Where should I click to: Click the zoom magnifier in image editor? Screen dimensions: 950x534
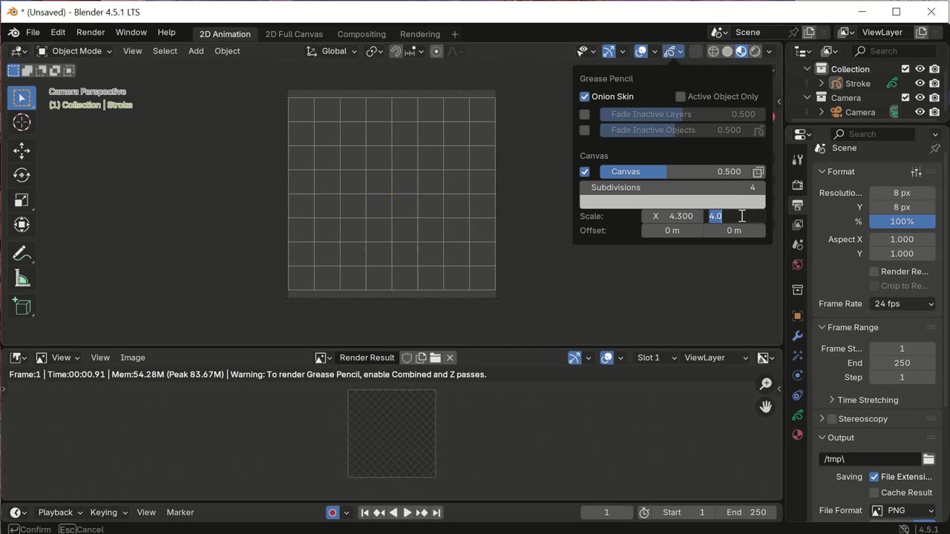pos(765,384)
